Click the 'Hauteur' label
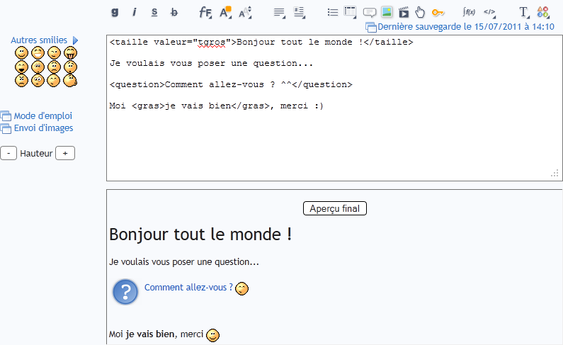Screen dimensions: 563x345 click(x=36, y=153)
